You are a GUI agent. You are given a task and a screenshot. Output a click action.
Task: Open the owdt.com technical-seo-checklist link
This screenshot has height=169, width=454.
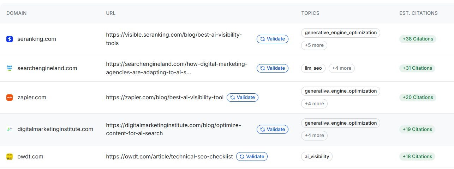tap(169, 157)
